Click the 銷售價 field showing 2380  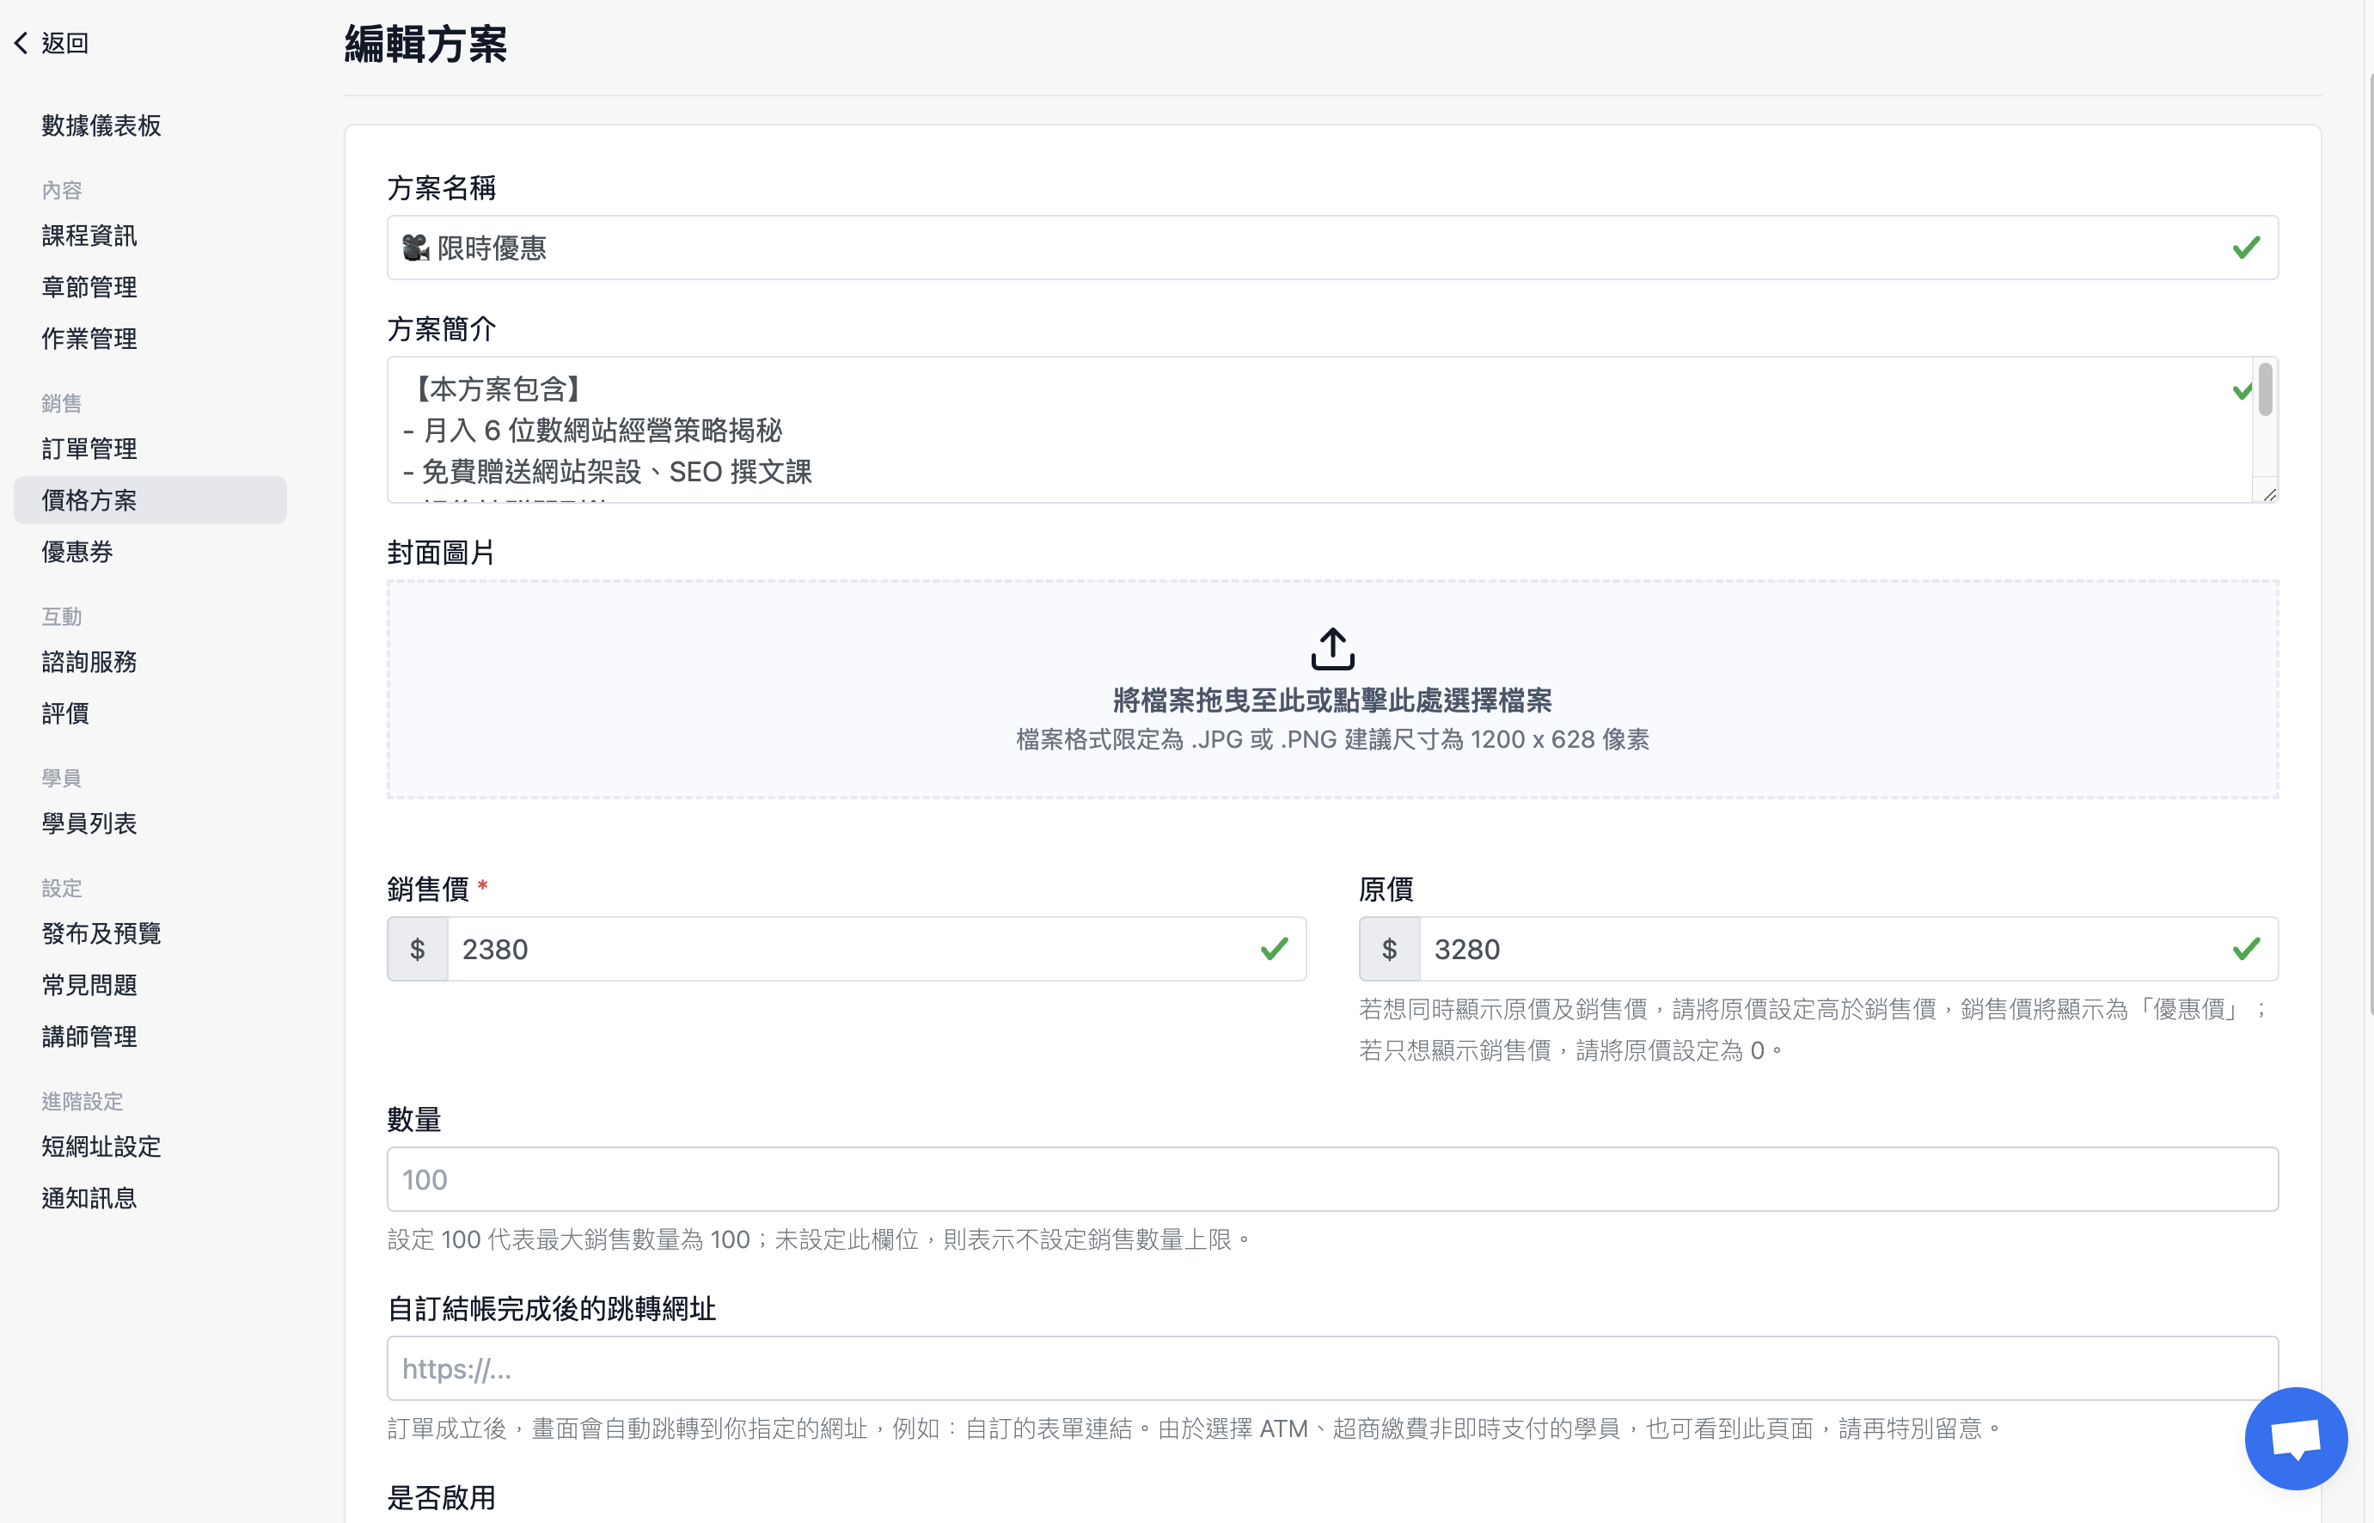point(876,950)
